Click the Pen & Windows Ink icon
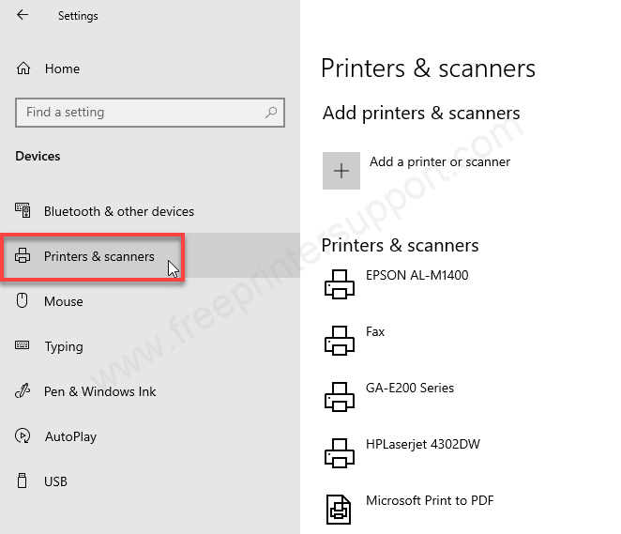Viewport: 621px width, 534px height. point(23,391)
